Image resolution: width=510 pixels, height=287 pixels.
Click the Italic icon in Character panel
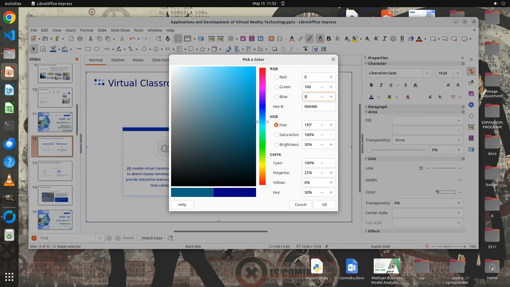381,85
